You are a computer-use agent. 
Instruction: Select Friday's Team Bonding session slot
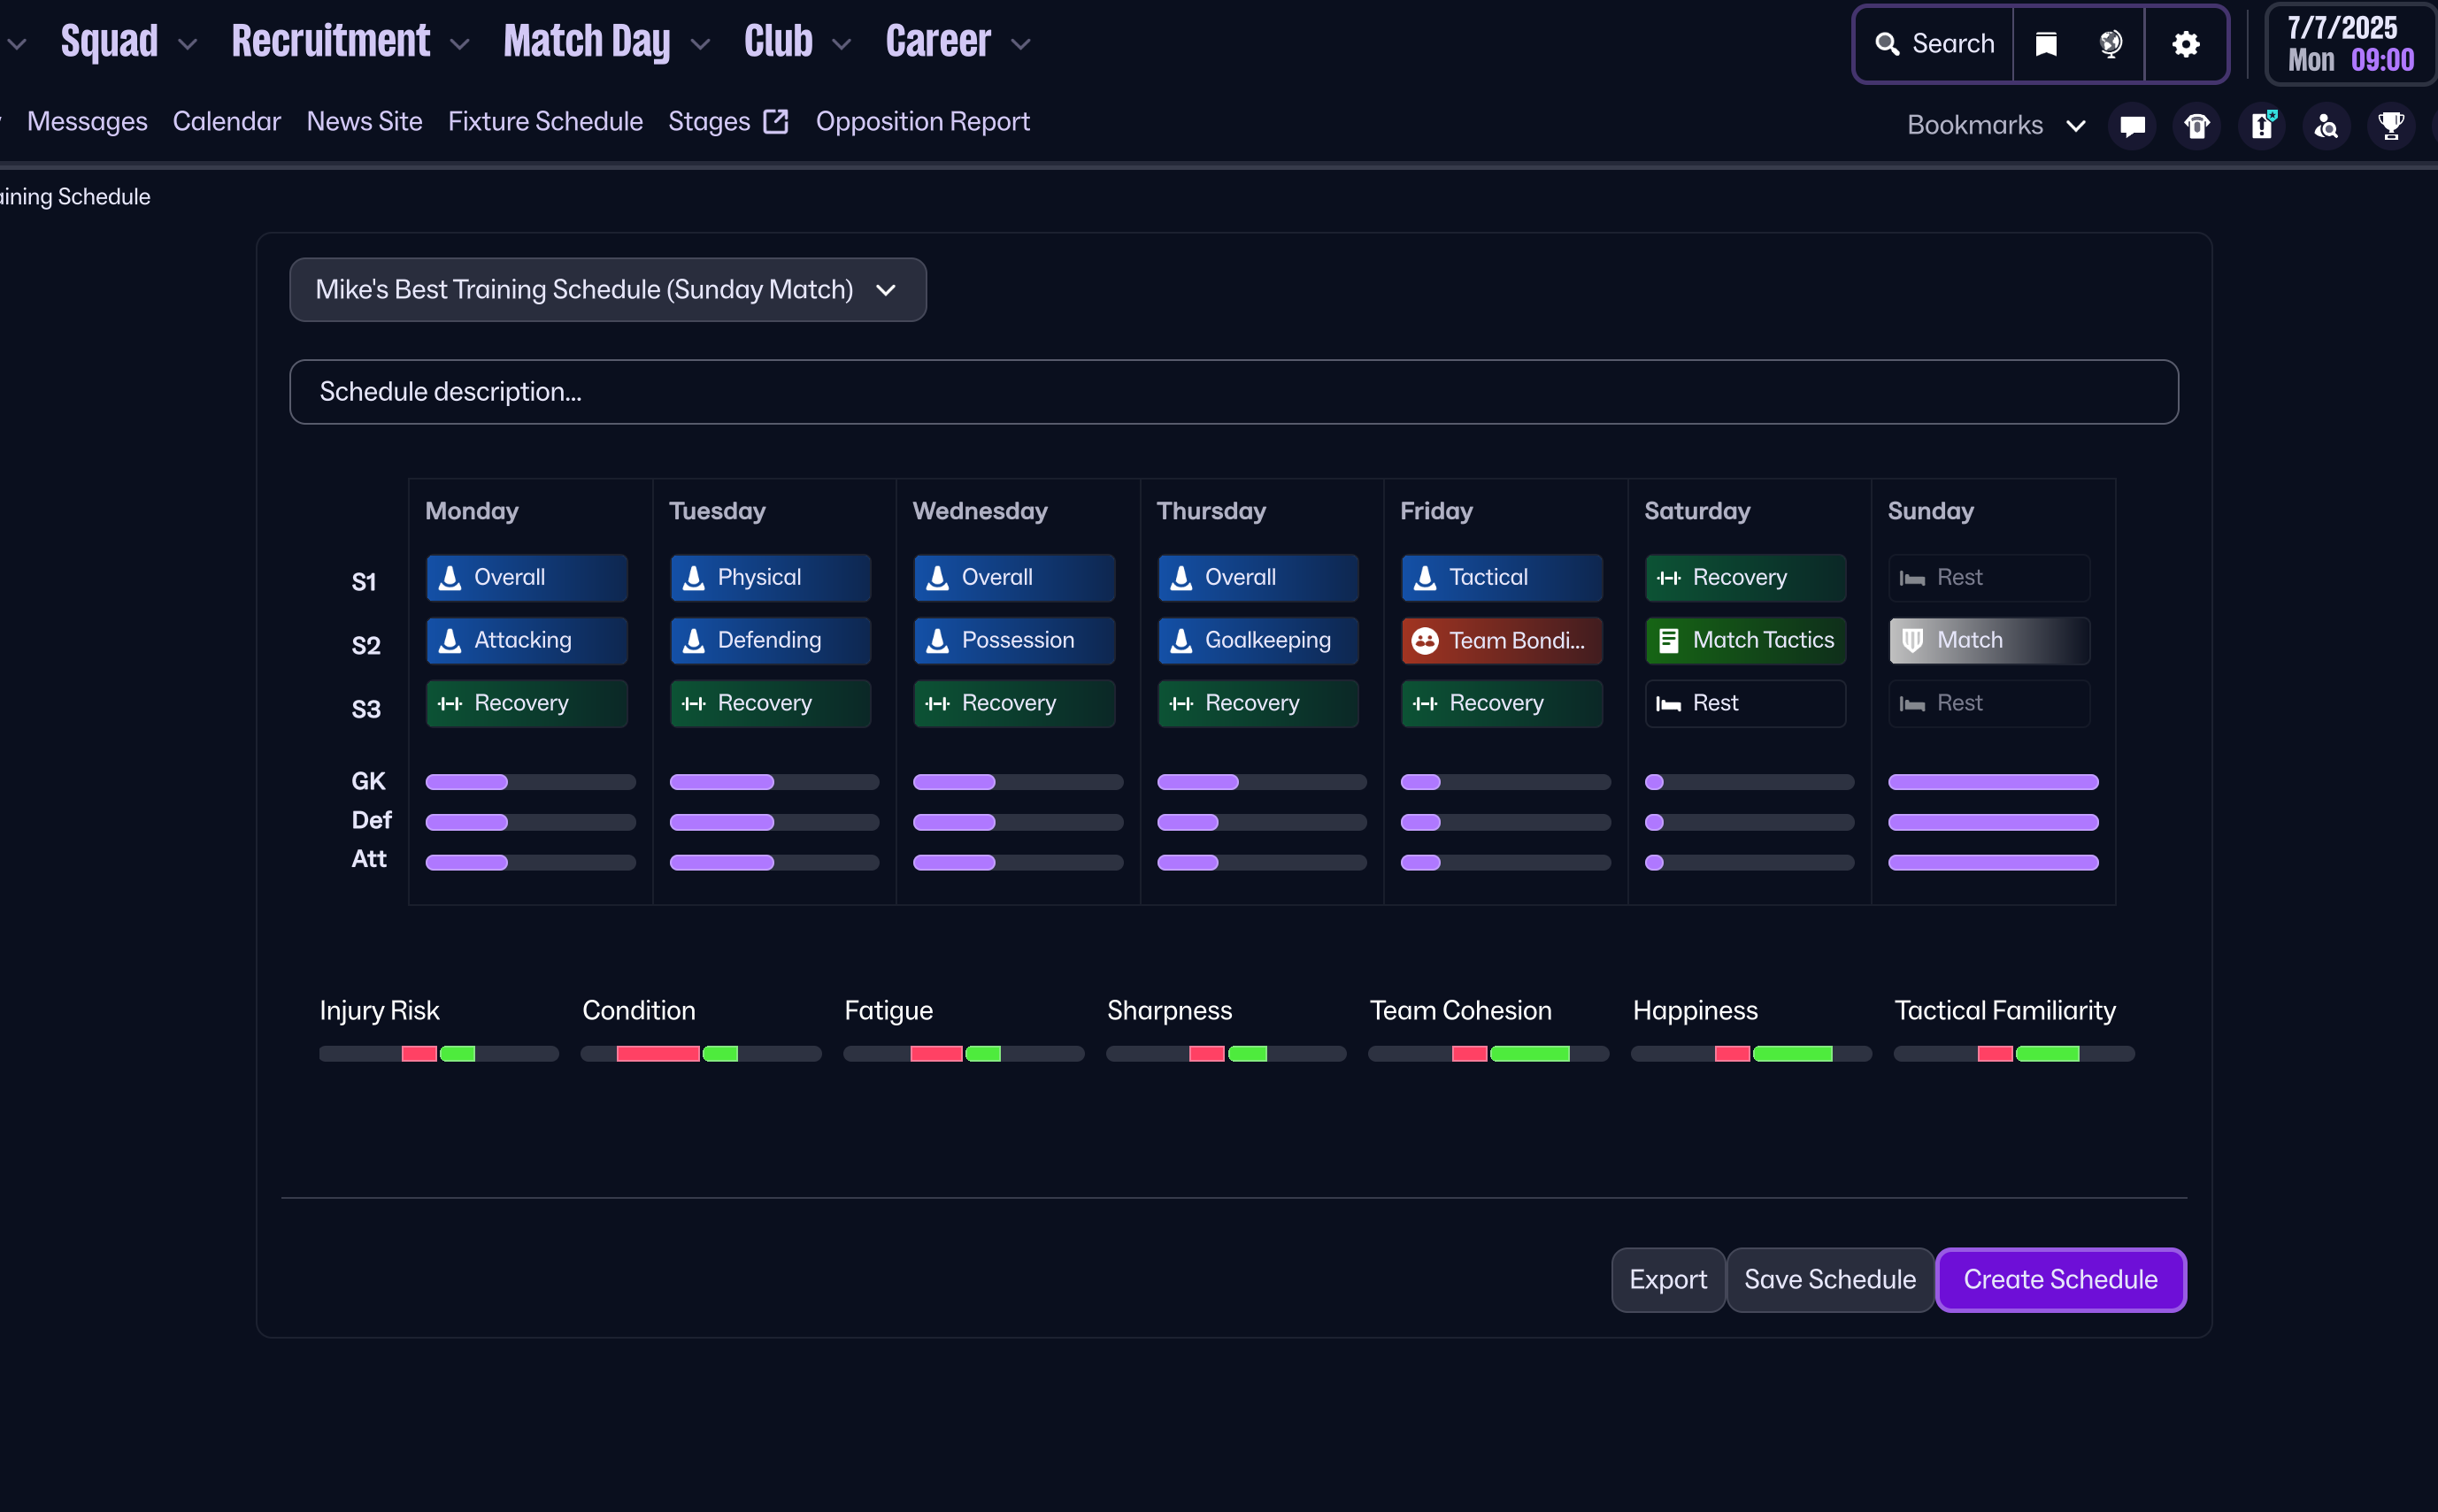click(1501, 640)
